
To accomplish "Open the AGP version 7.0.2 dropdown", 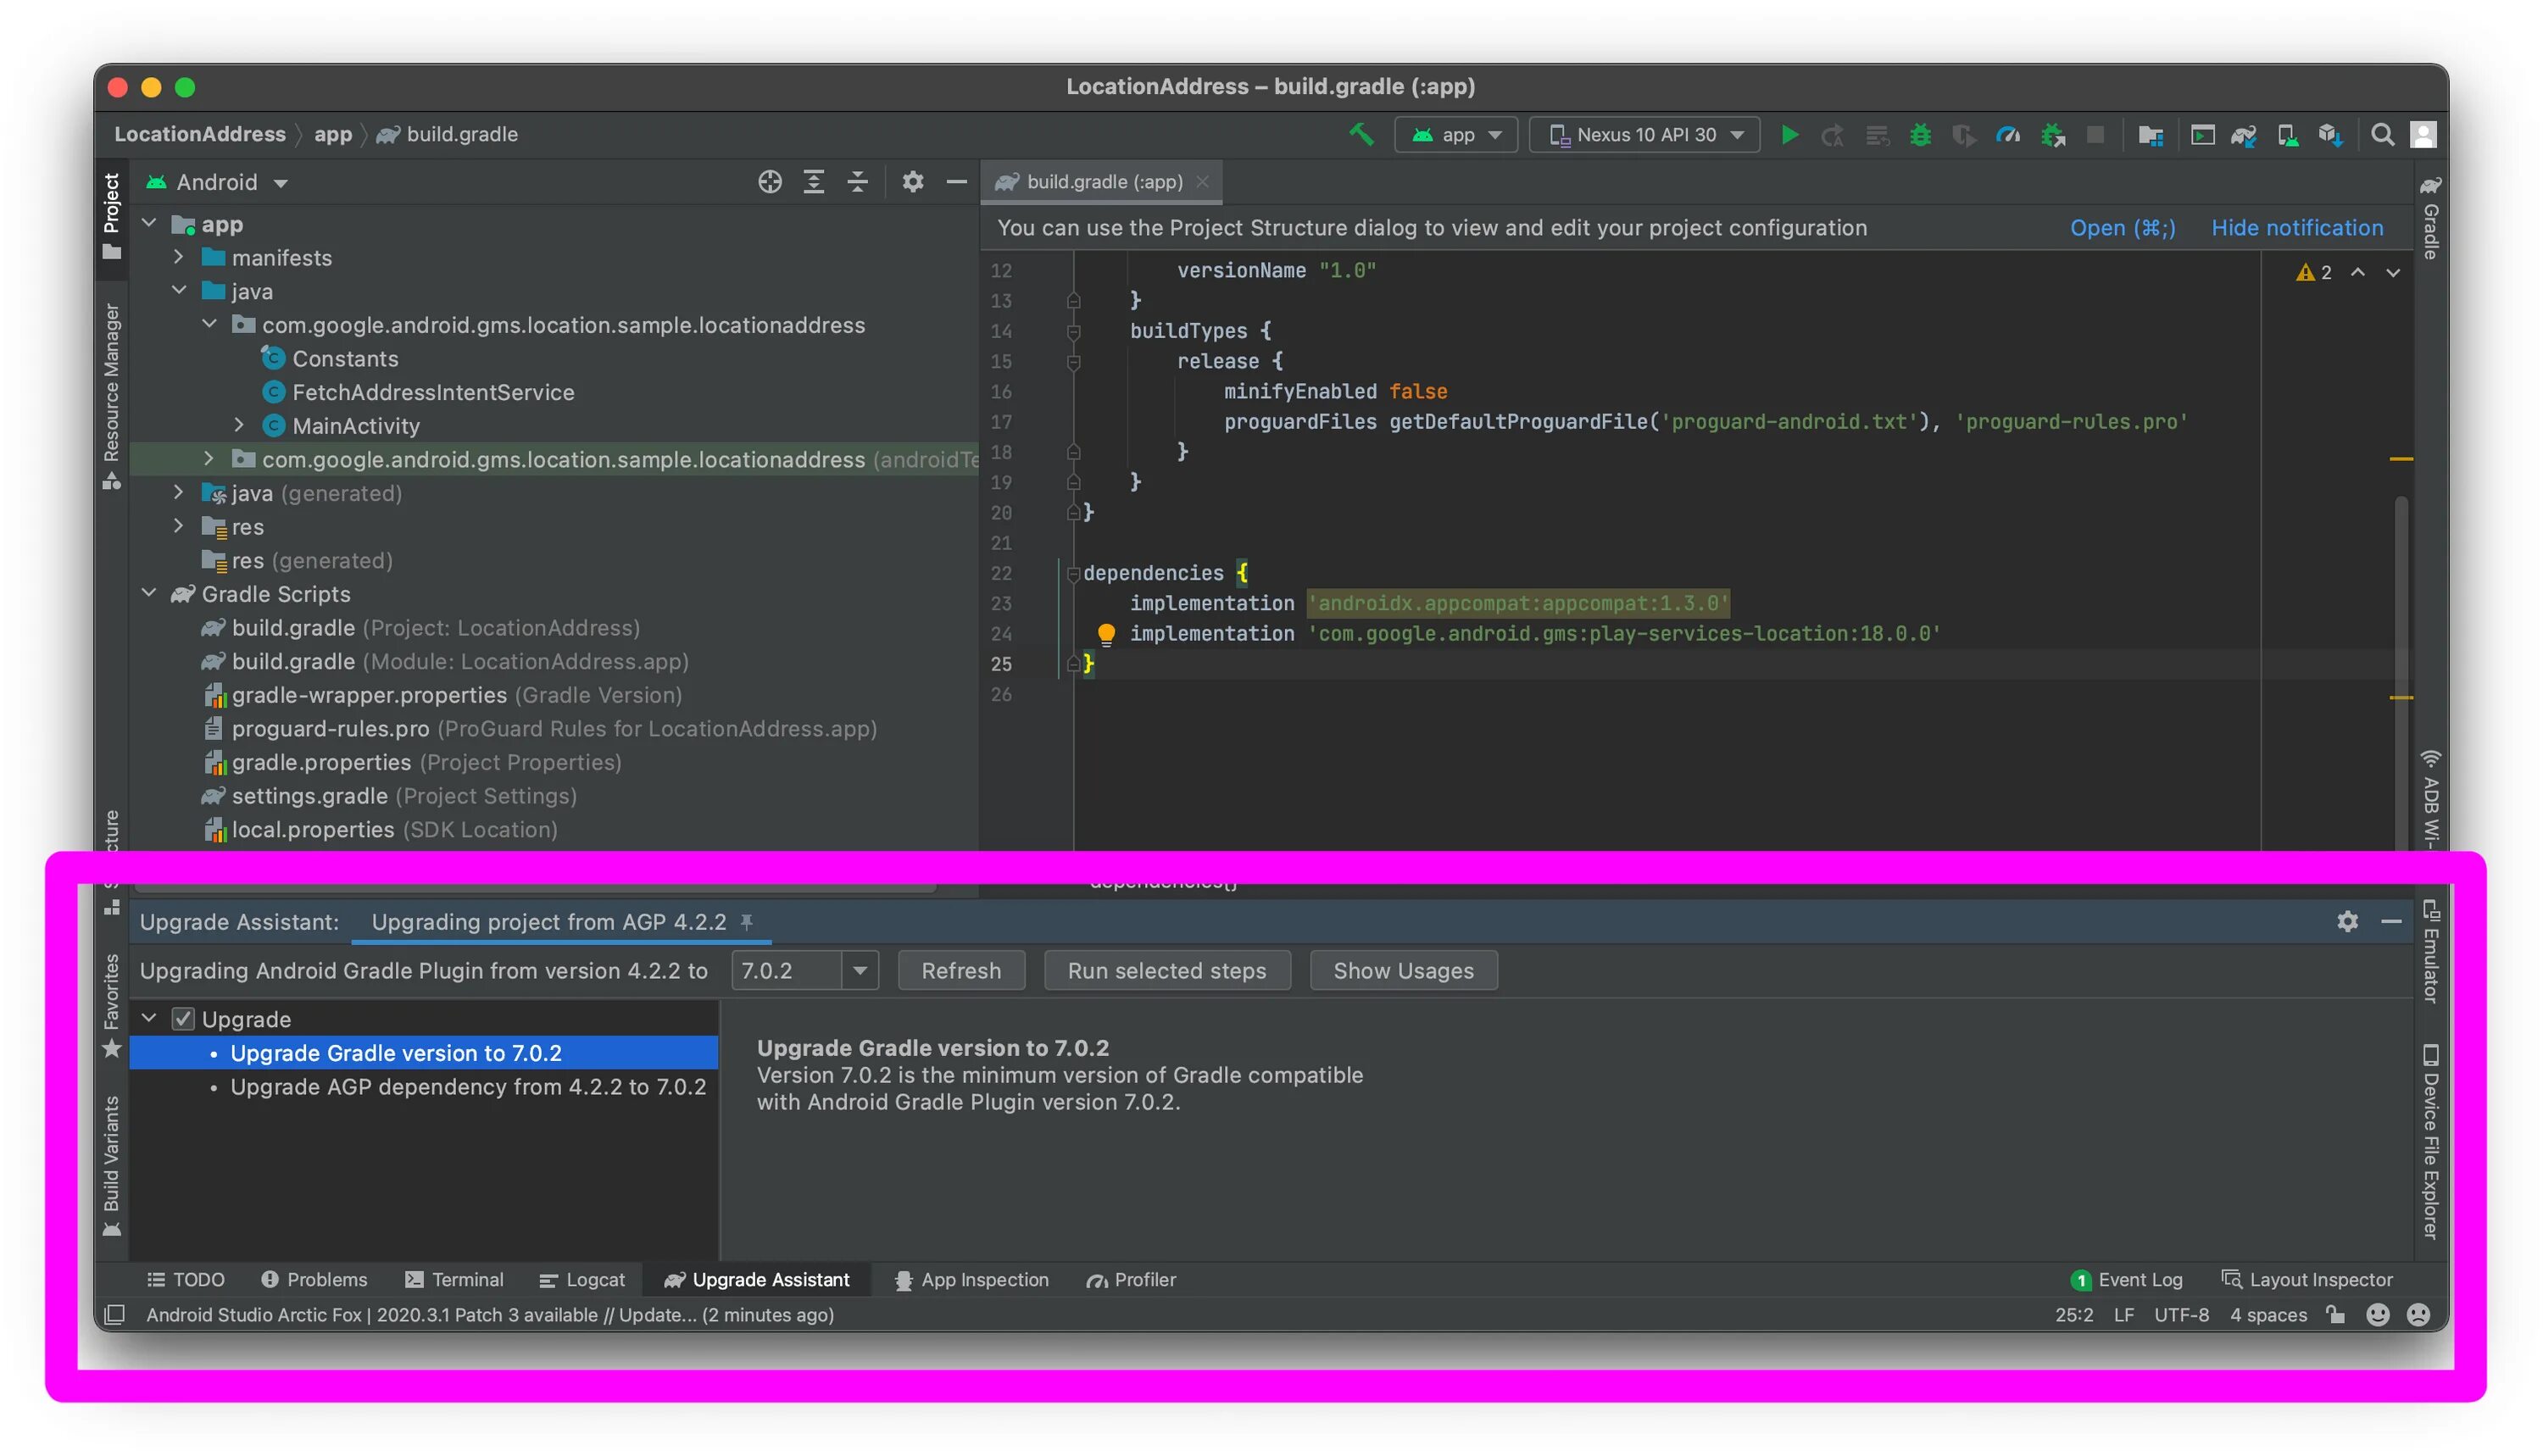I will point(859,970).
